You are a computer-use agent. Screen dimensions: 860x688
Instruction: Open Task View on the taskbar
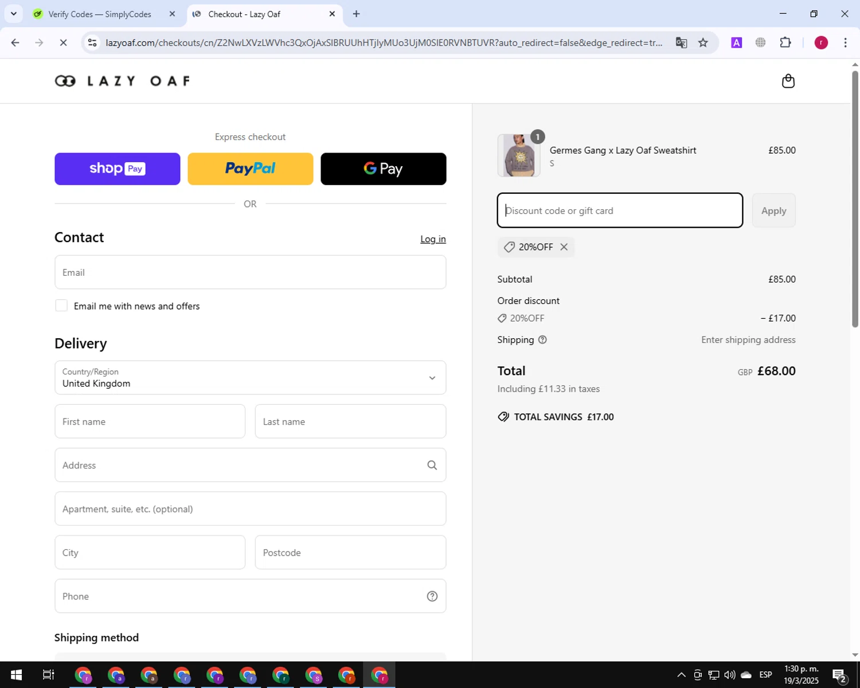pyautogui.click(x=49, y=675)
